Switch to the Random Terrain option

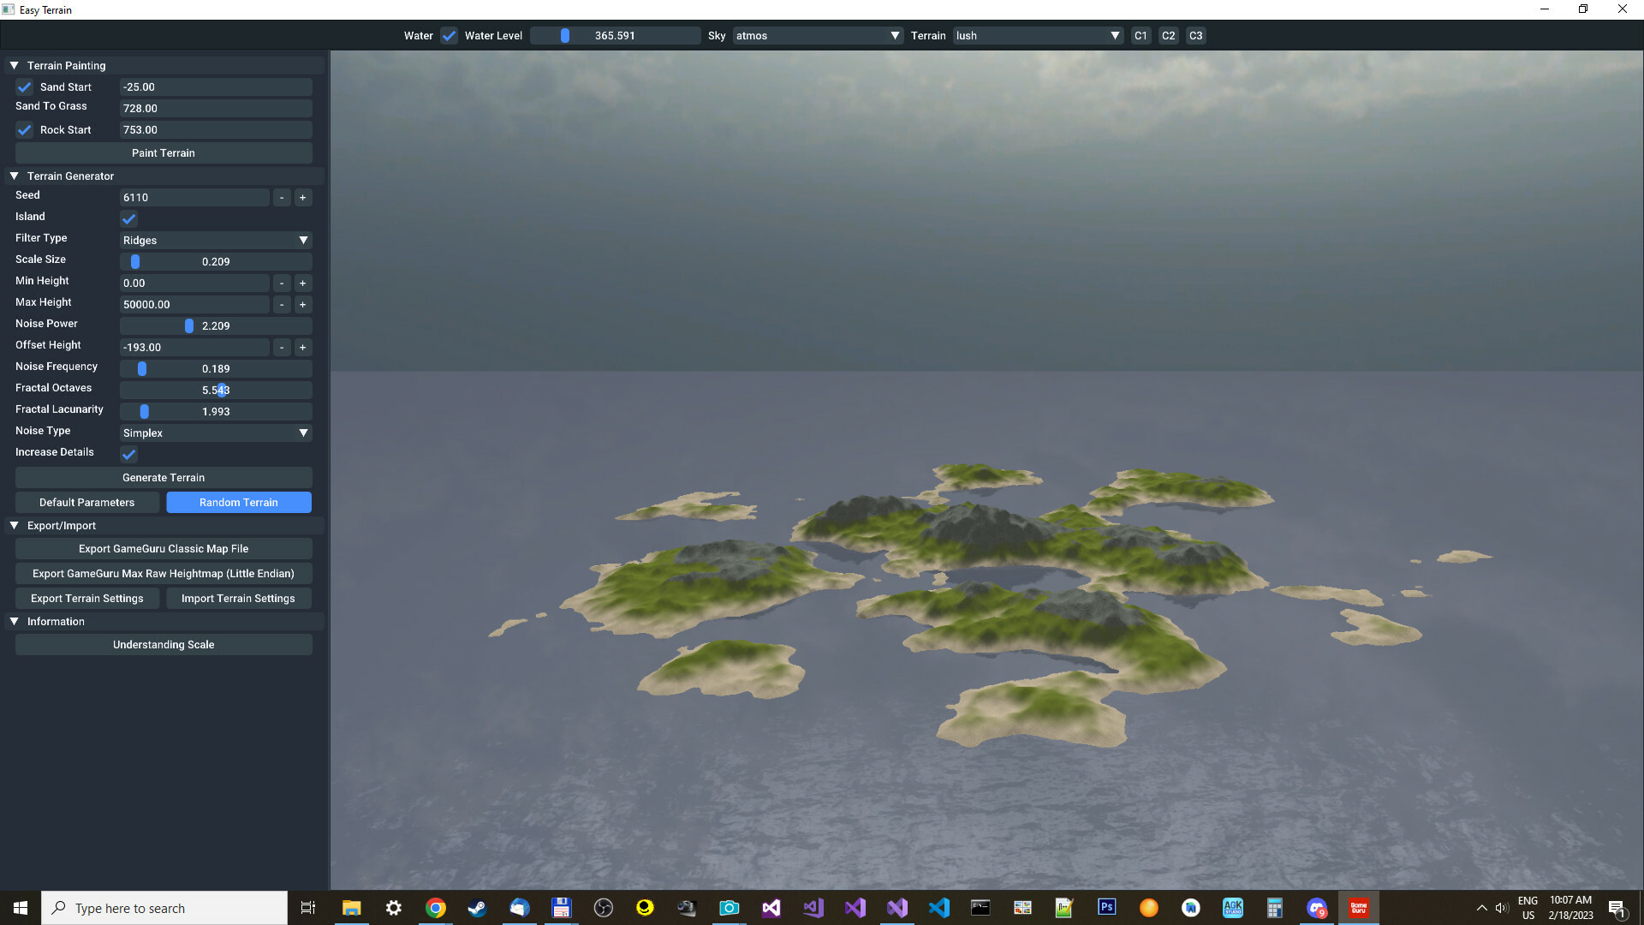238,502
